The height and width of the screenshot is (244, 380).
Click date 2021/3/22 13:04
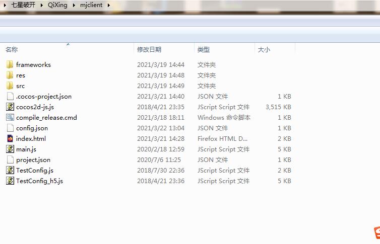(x=161, y=128)
